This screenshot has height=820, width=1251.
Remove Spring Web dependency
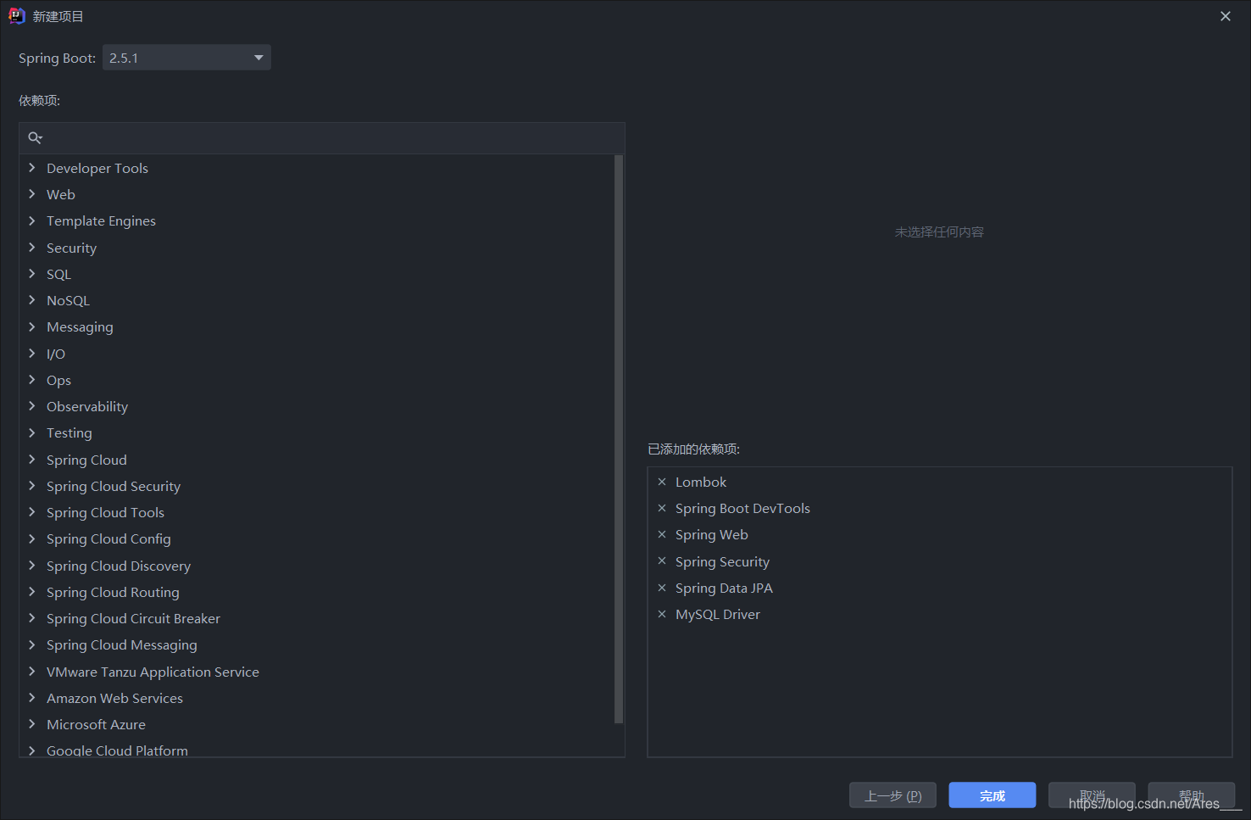[662, 534]
